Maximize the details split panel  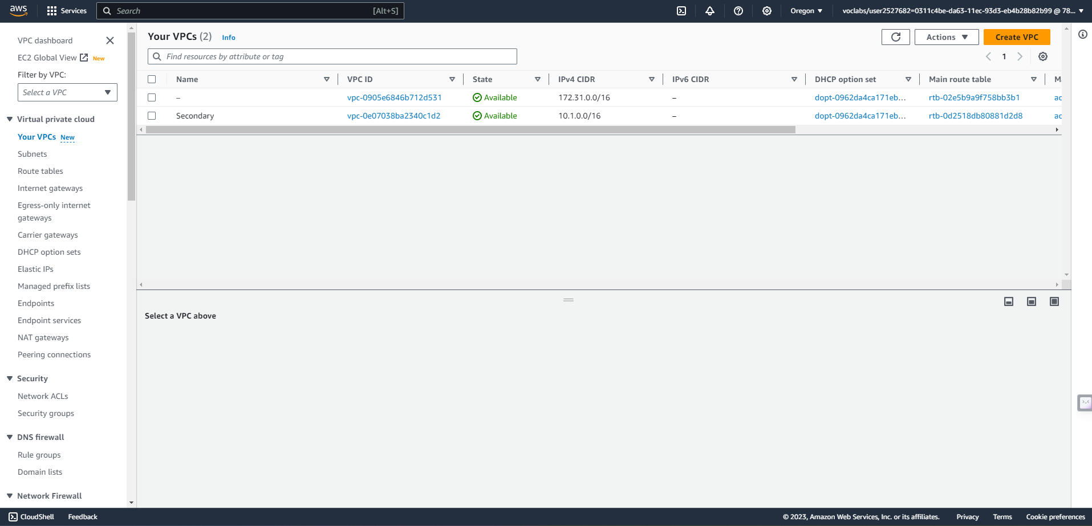tap(1054, 301)
